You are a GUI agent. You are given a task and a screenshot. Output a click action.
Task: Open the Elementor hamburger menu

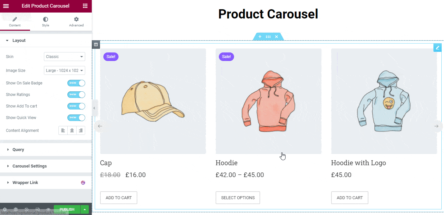click(x=6, y=6)
